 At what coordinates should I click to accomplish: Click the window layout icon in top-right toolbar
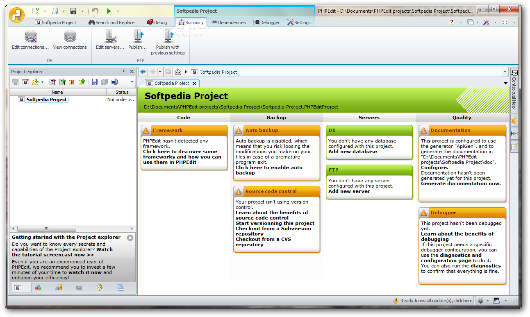pos(471,22)
